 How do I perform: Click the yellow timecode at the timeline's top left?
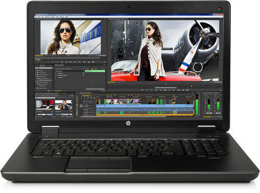[86, 95]
